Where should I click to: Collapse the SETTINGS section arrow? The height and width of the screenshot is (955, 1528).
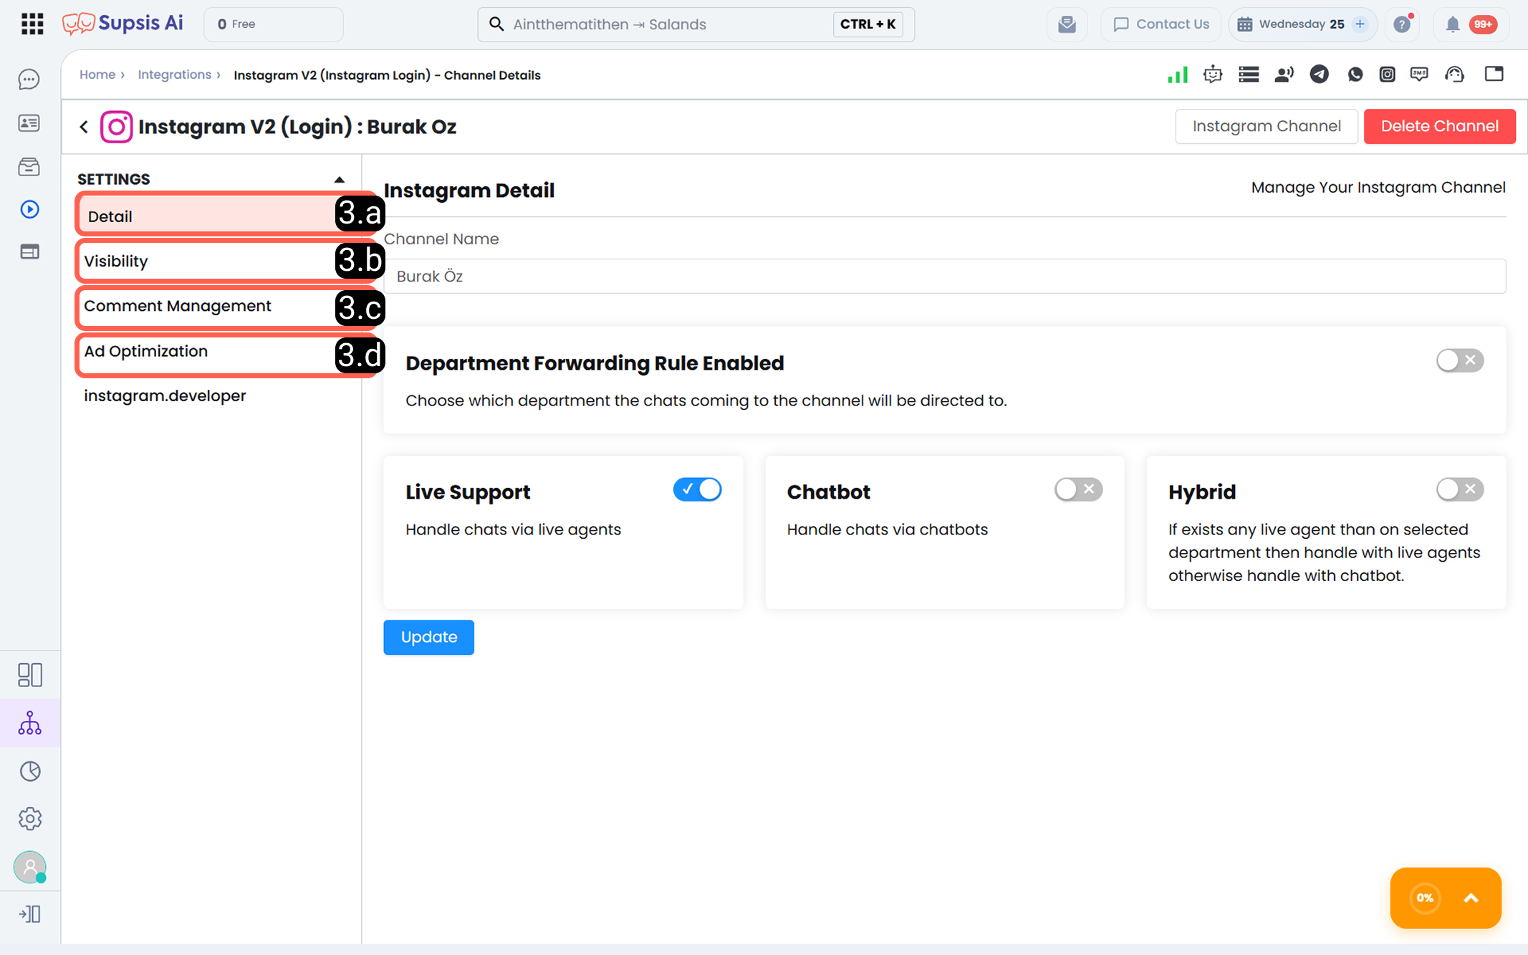[x=340, y=180]
